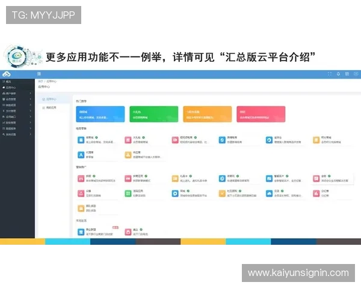Image resolution: width=361 pixels, height=288 pixels.
Task: Expand the 数据报表 sidebar menu chevron
Action: [31, 128]
